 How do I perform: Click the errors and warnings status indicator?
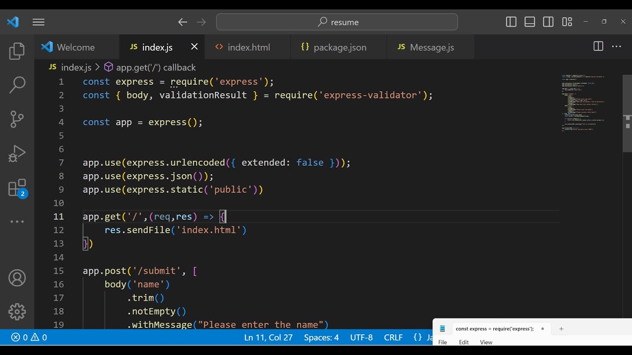click(29, 338)
